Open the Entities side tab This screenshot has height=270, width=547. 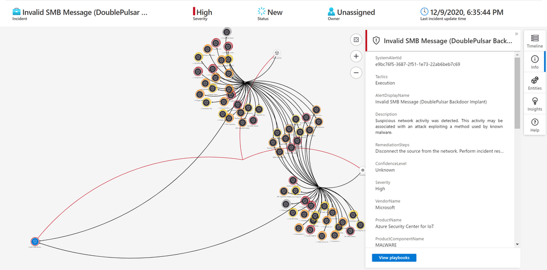click(x=534, y=83)
